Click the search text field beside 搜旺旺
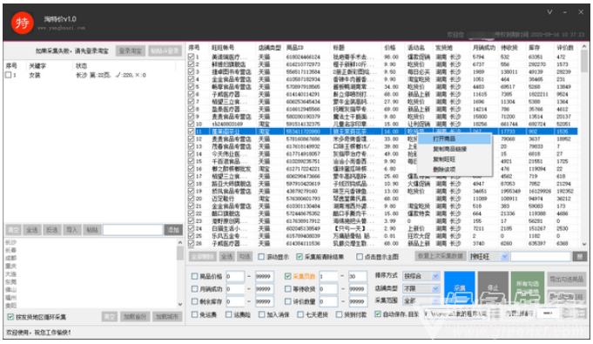The width and height of the screenshot is (593, 344). coord(541,257)
